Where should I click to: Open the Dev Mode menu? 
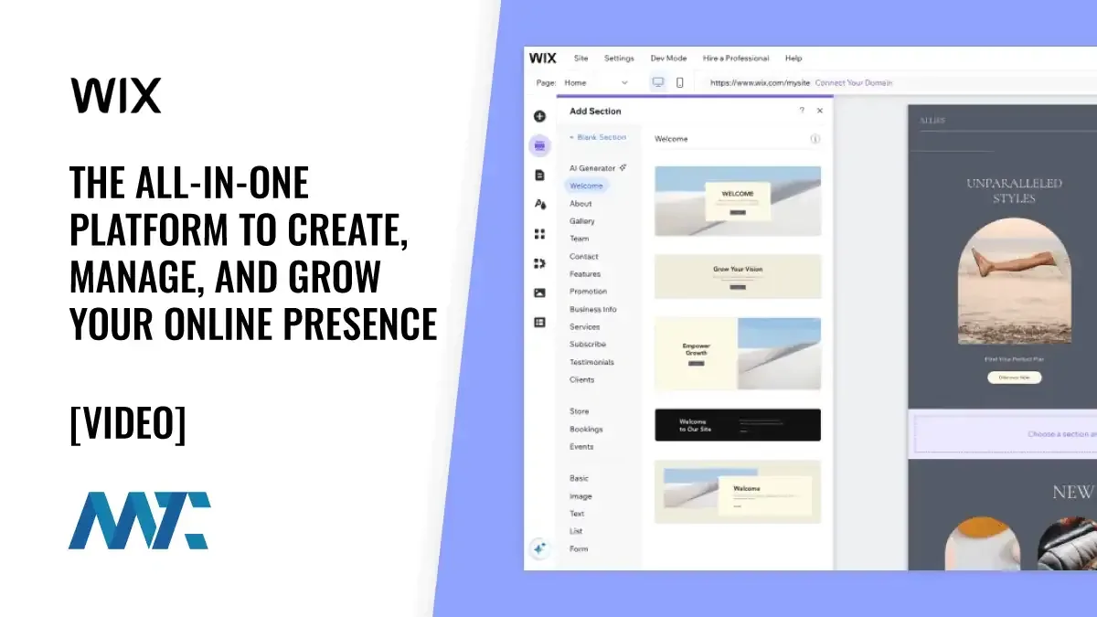(x=668, y=59)
